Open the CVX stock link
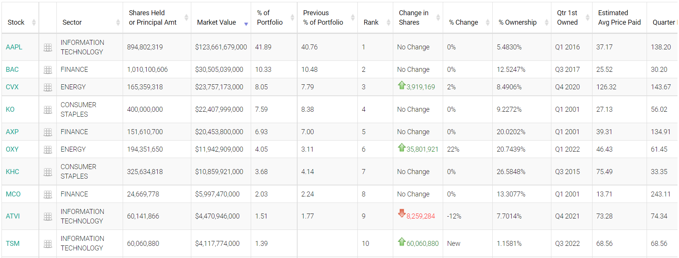Screen dimensions: 679x258 [x=12, y=87]
